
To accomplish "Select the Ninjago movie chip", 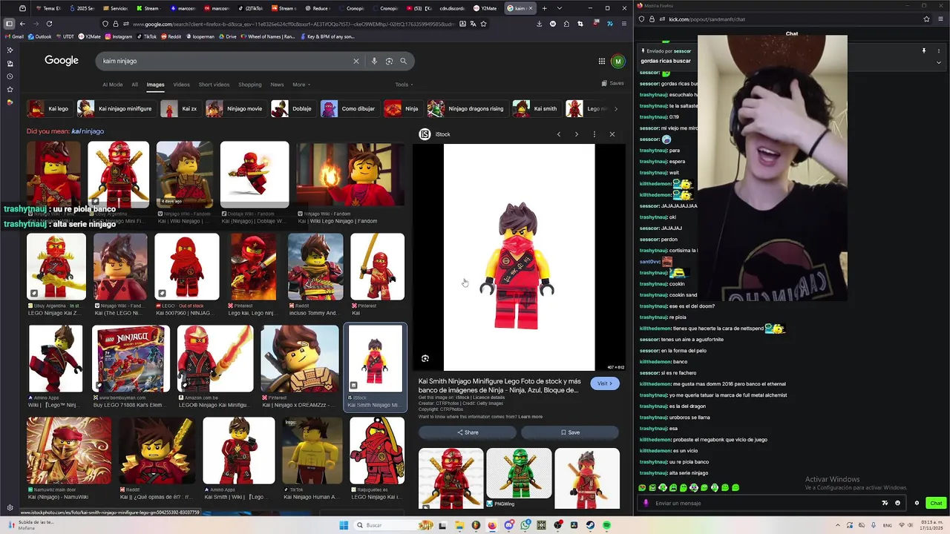I will coord(235,109).
